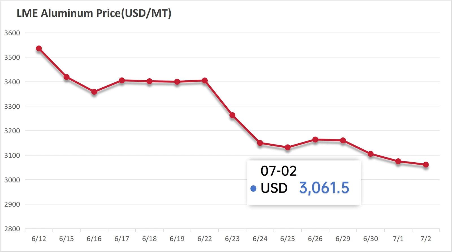
Task: Click the 6/24 data point marker
Action: point(260,143)
